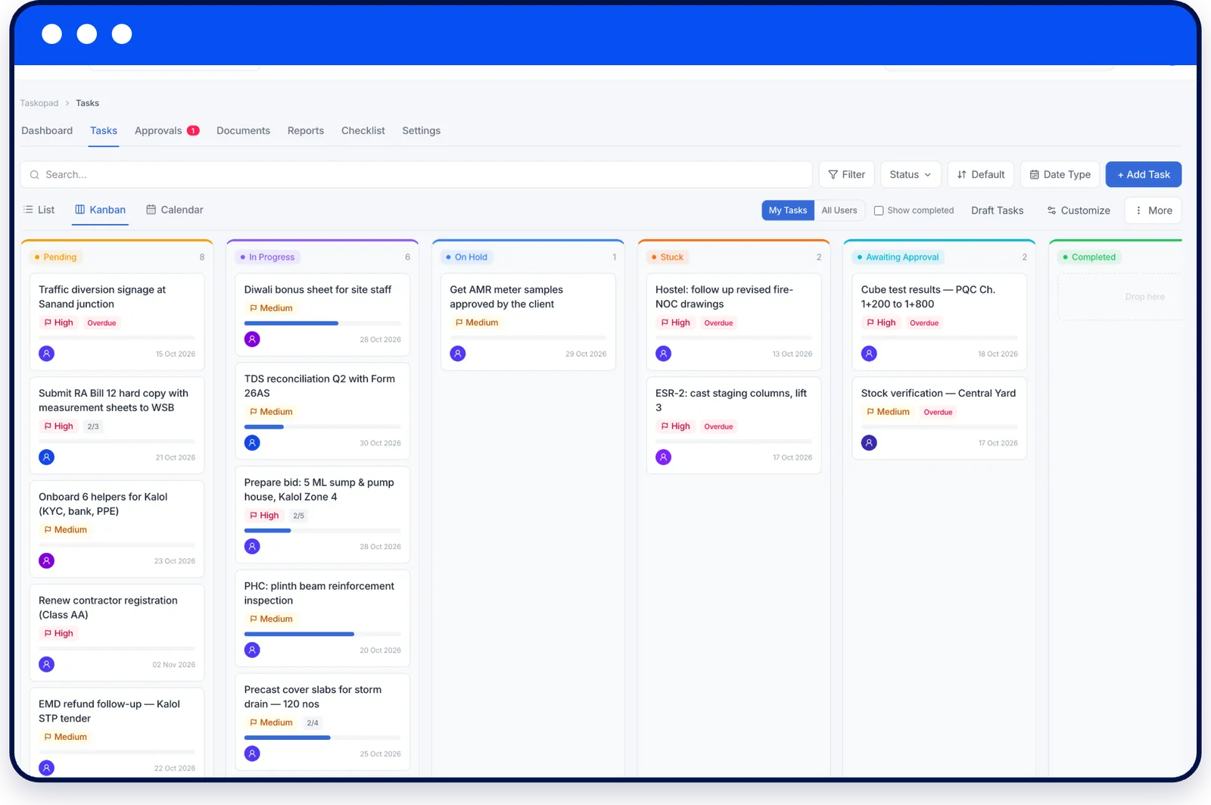This screenshot has width=1211, height=805.
Task: Click assignee avatar on Traffic diversion signage card
Action: click(x=46, y=354)
